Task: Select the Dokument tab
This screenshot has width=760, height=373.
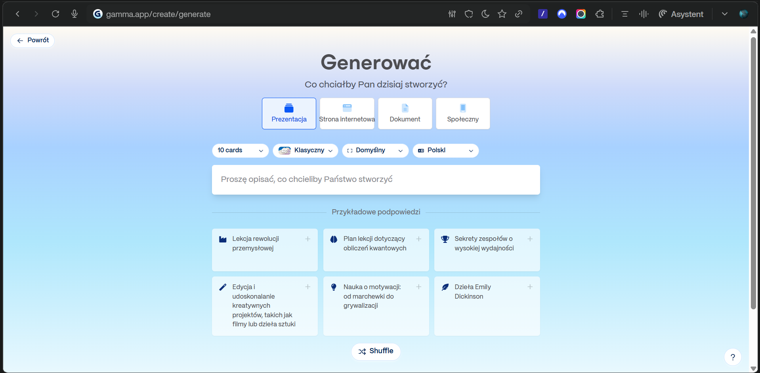Action: pyautogui.click(x=405, y=114)
